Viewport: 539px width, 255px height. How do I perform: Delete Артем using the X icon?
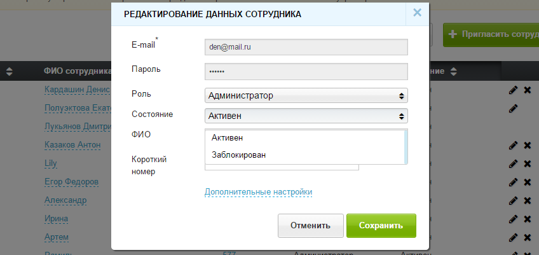(528, 237)
